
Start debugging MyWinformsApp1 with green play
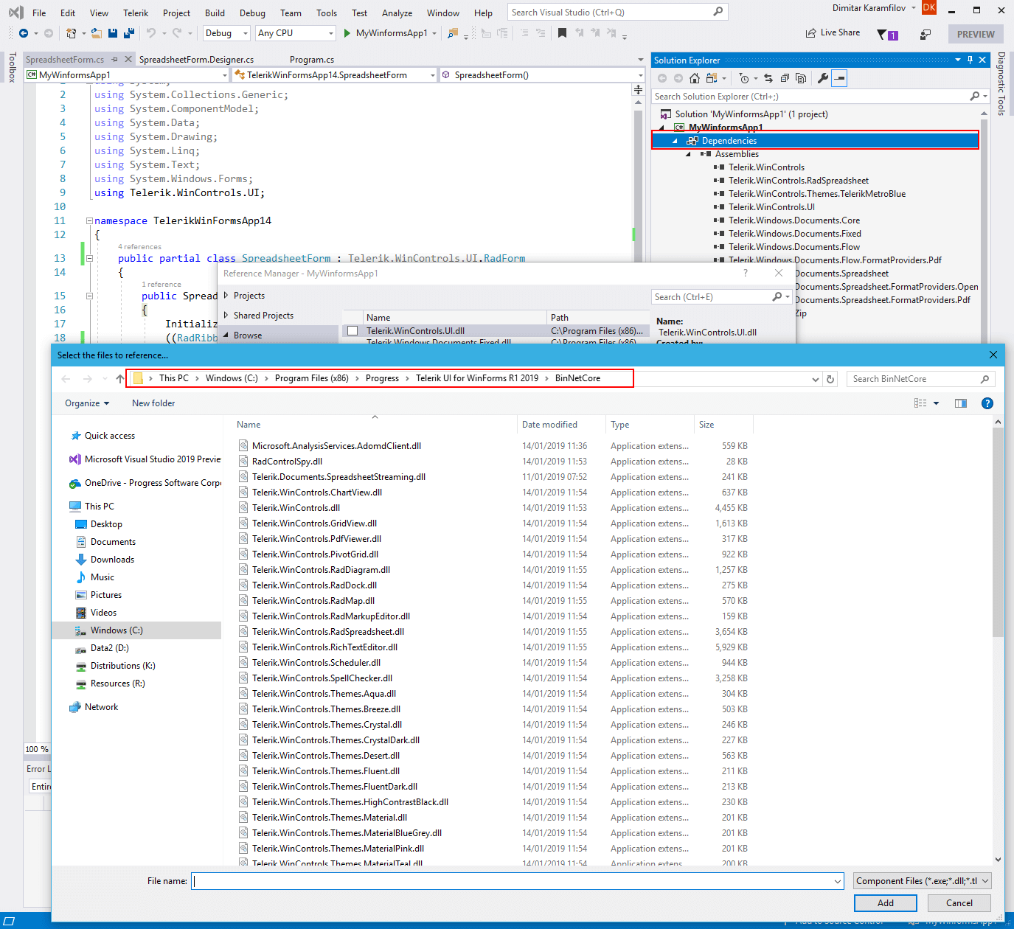click(347, 33)
